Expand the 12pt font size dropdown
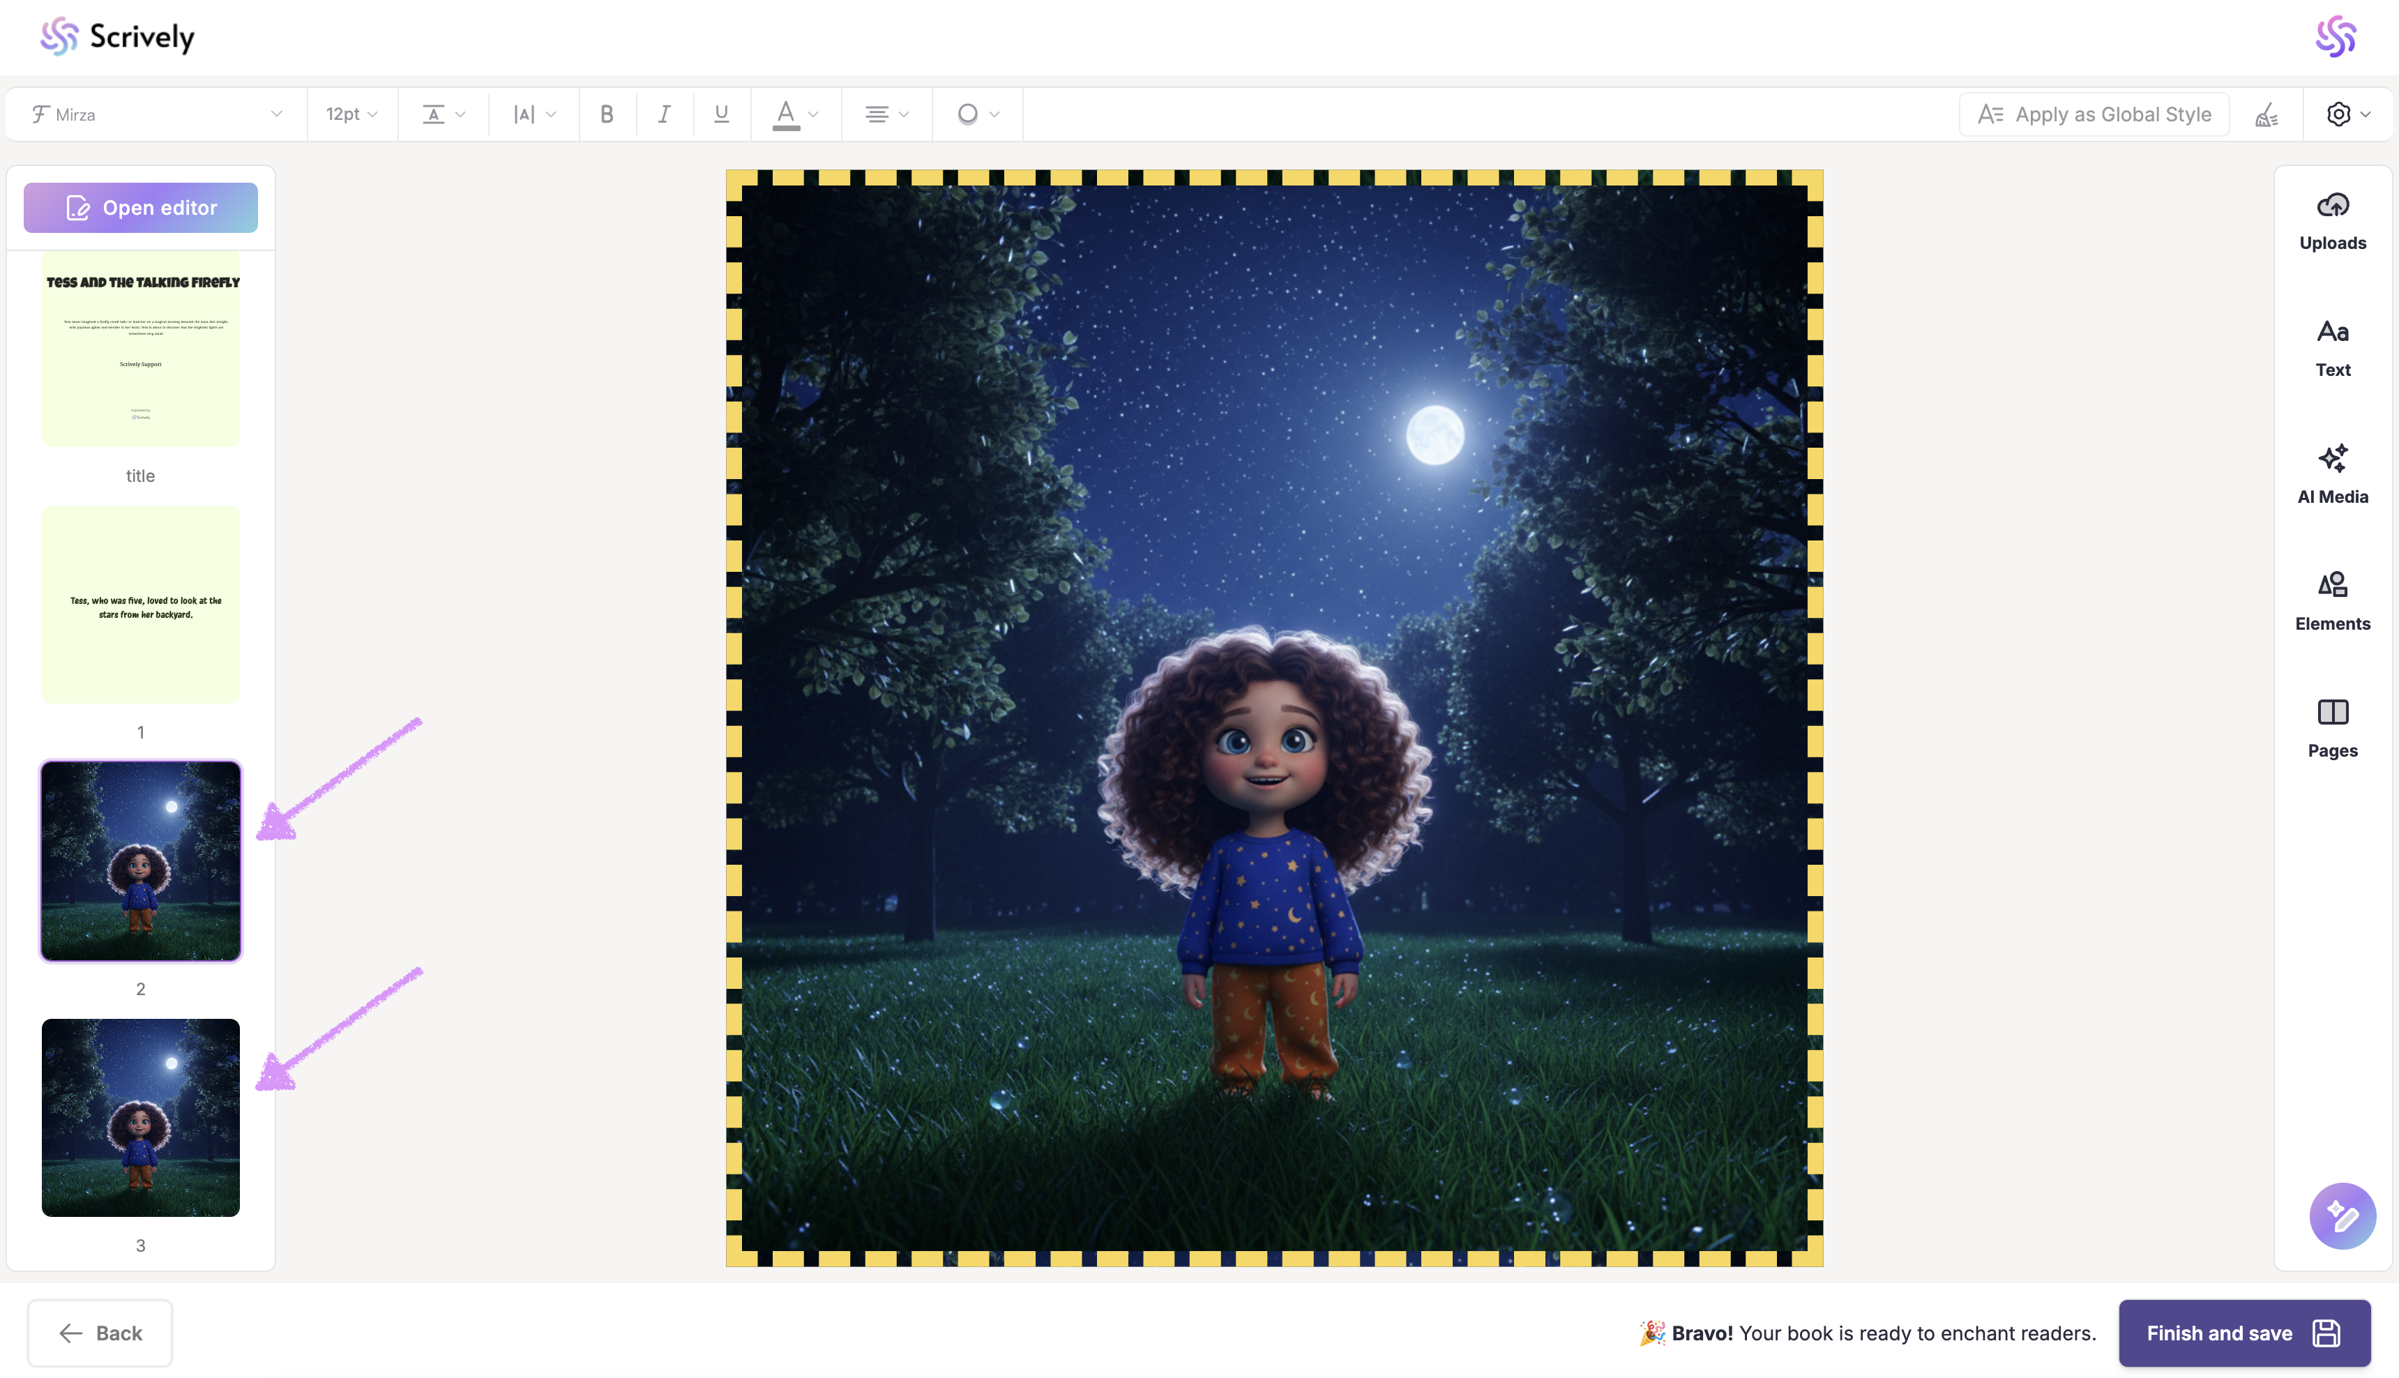The image size is (2399, 1378). [x=351, y=114]
